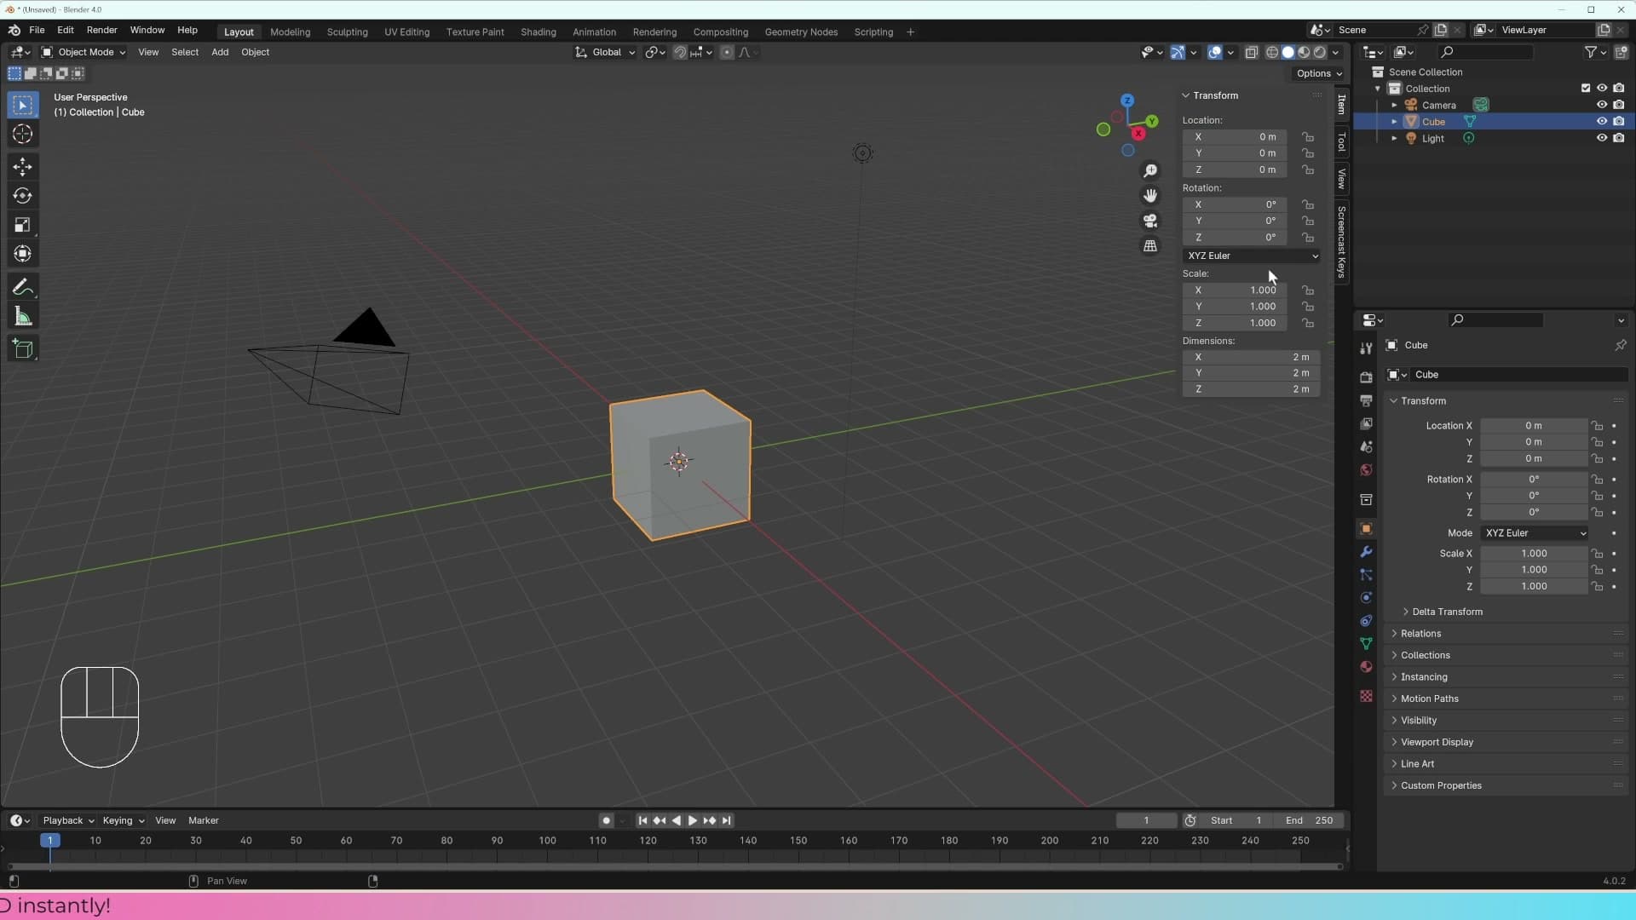Click the End frame field showing 250
This screenshot has width=1636, height=920.
1309,821
